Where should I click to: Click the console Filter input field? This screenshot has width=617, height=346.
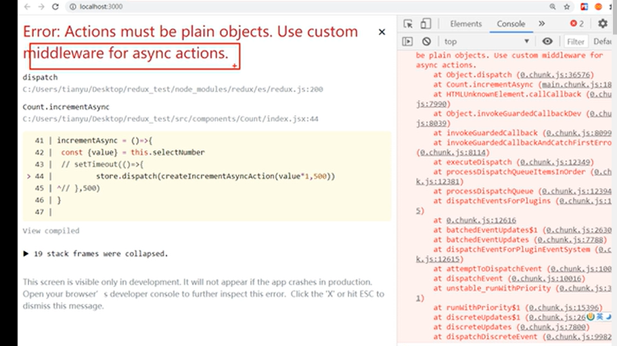(x=576, y=41)
